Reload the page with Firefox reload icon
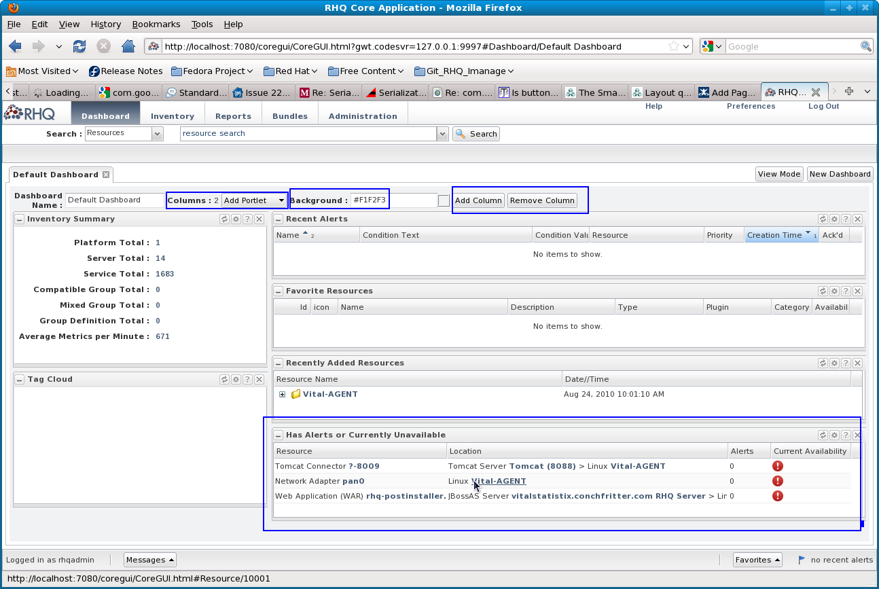The image size is (879, 589). [79, 46]
